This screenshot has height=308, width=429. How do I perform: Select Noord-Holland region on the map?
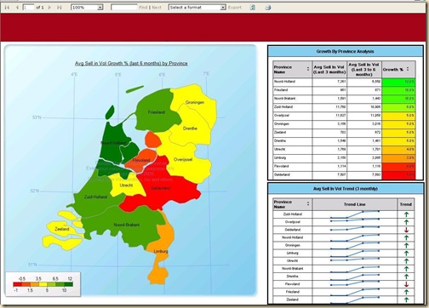(113, 143)
